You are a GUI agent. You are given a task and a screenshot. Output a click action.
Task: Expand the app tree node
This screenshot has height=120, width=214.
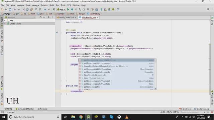coord(5,21)
